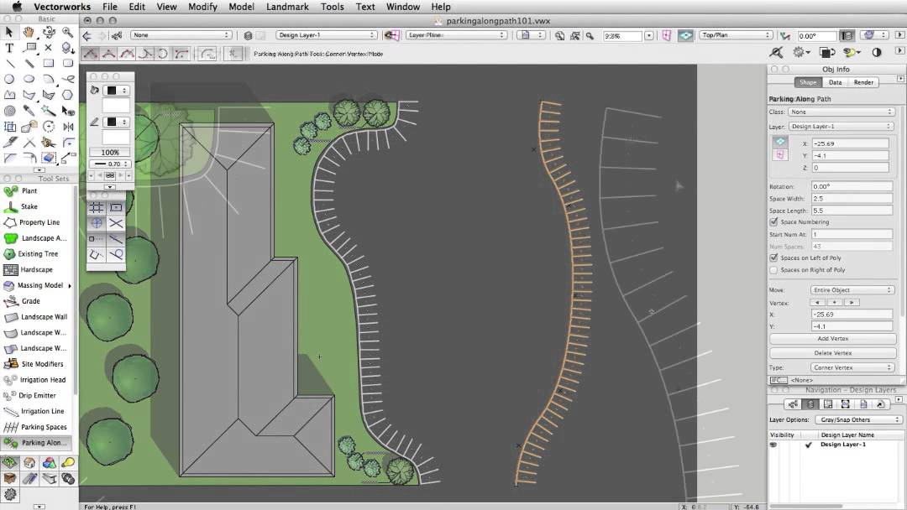Open the Apple menu
This screenshot has height=510, width=907.
(x=17, y=7)
